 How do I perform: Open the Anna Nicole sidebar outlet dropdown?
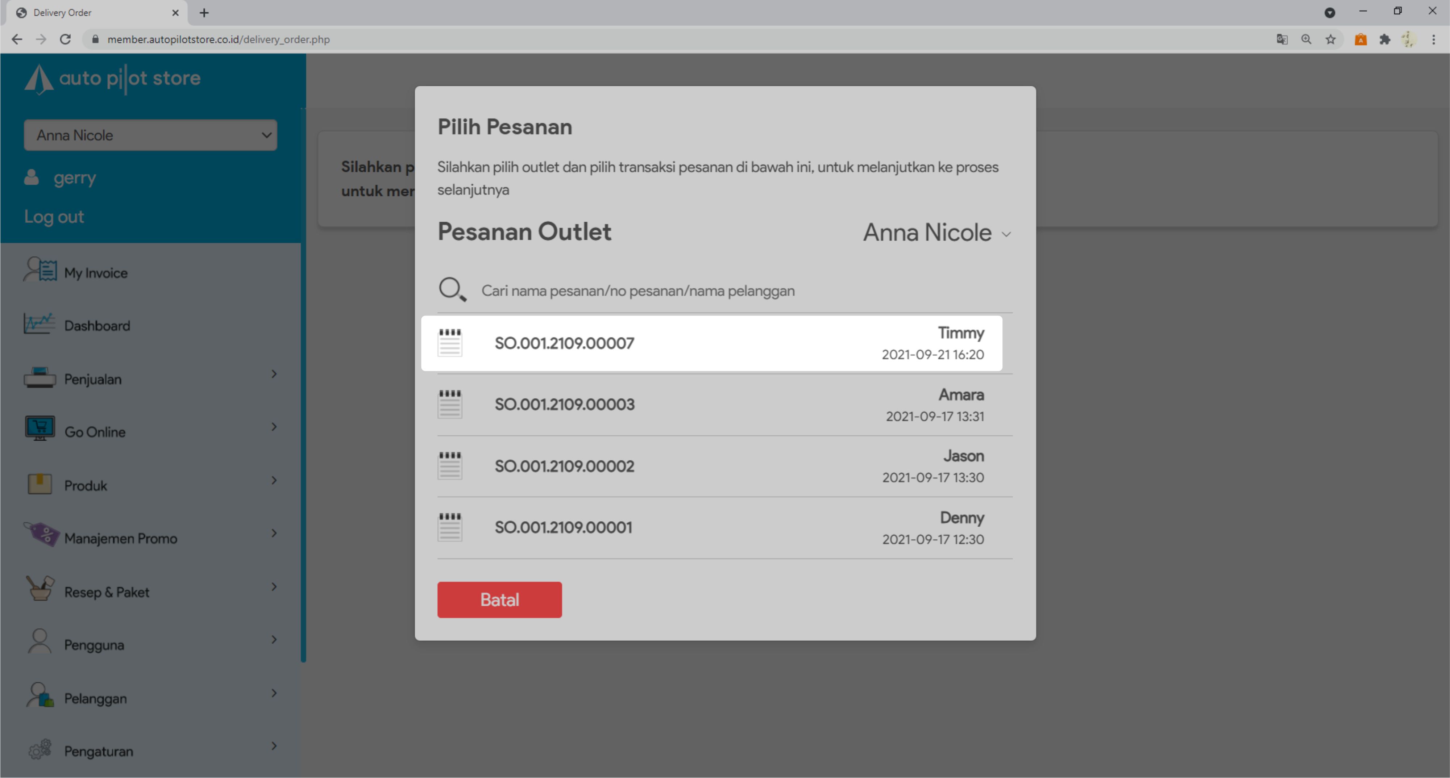[150, 135]
